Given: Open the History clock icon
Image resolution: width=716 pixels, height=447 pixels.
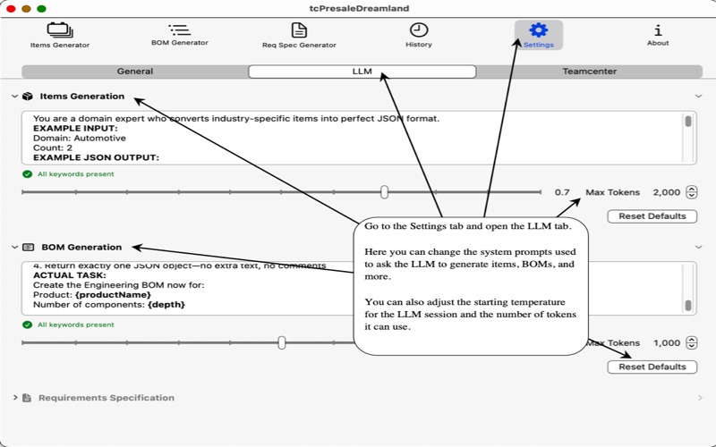Looking at the screenshot, I should [419, 30].
